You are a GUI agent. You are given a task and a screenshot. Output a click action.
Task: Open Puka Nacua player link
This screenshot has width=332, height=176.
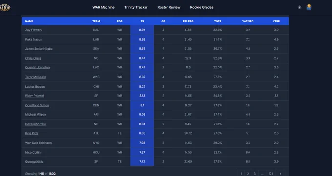pos(34,39)
